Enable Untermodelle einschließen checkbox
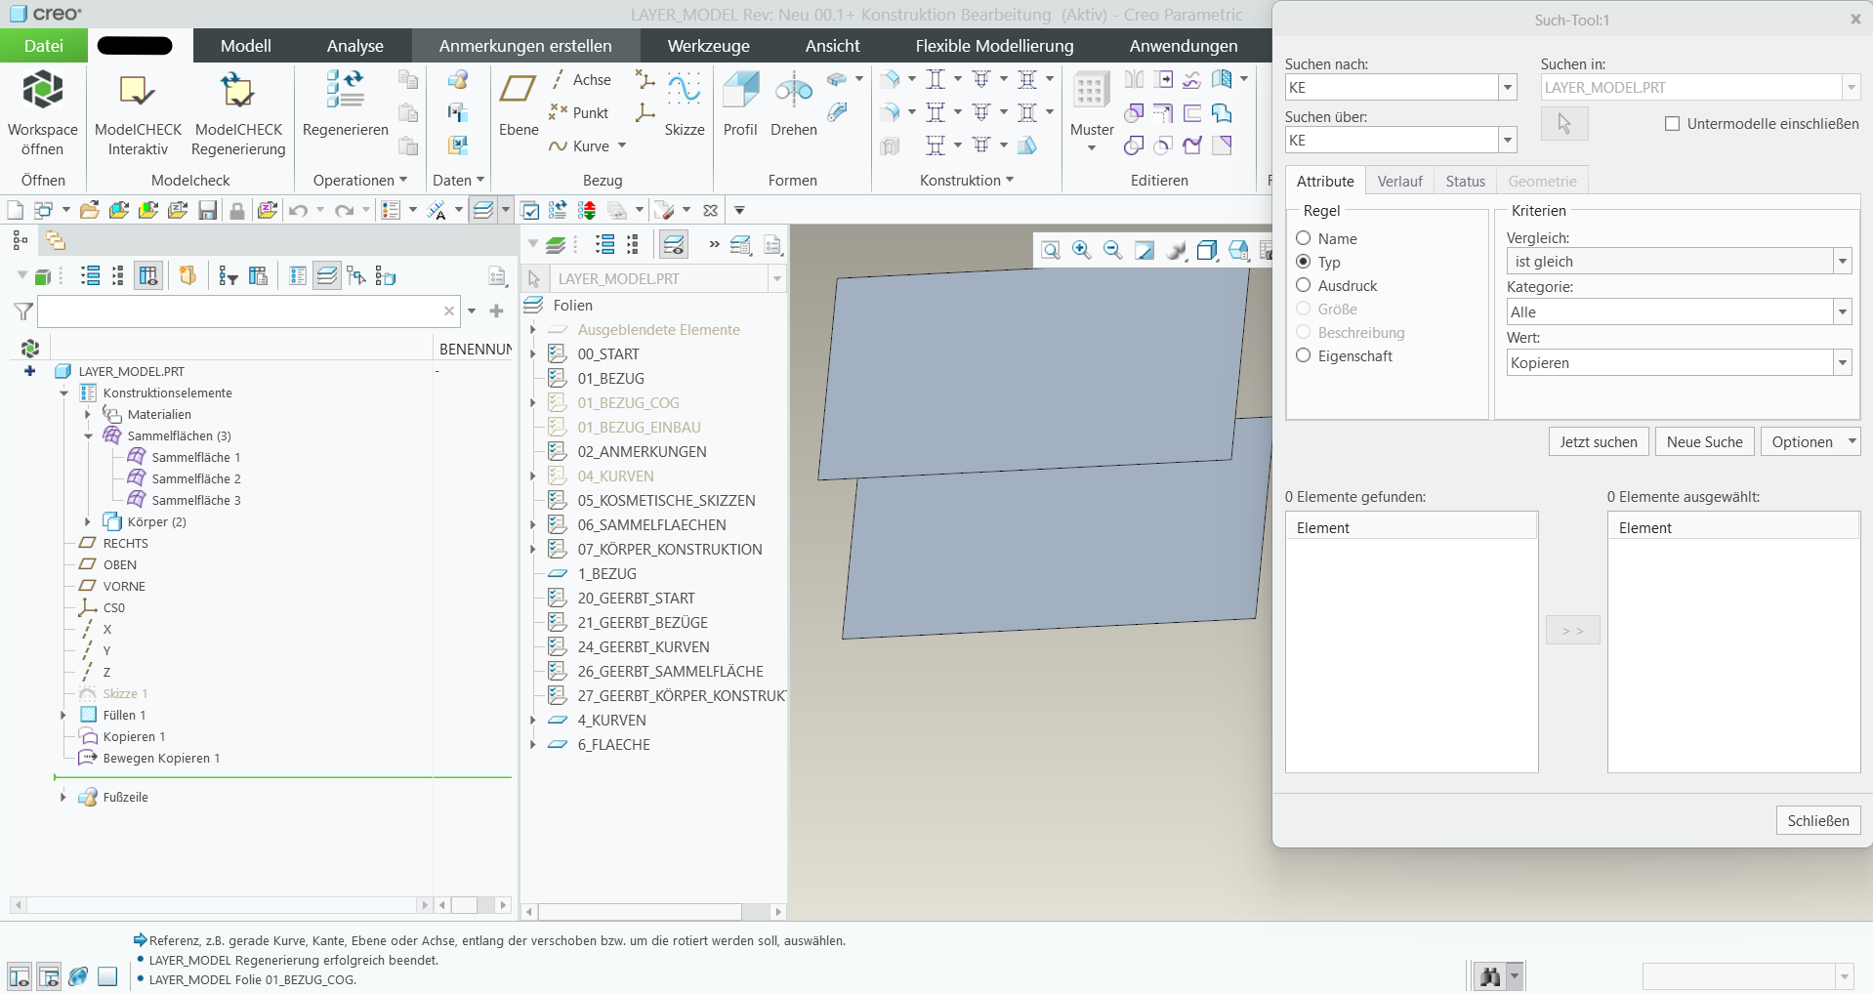The image size is (1873, 993). [x=1672, y=124]
